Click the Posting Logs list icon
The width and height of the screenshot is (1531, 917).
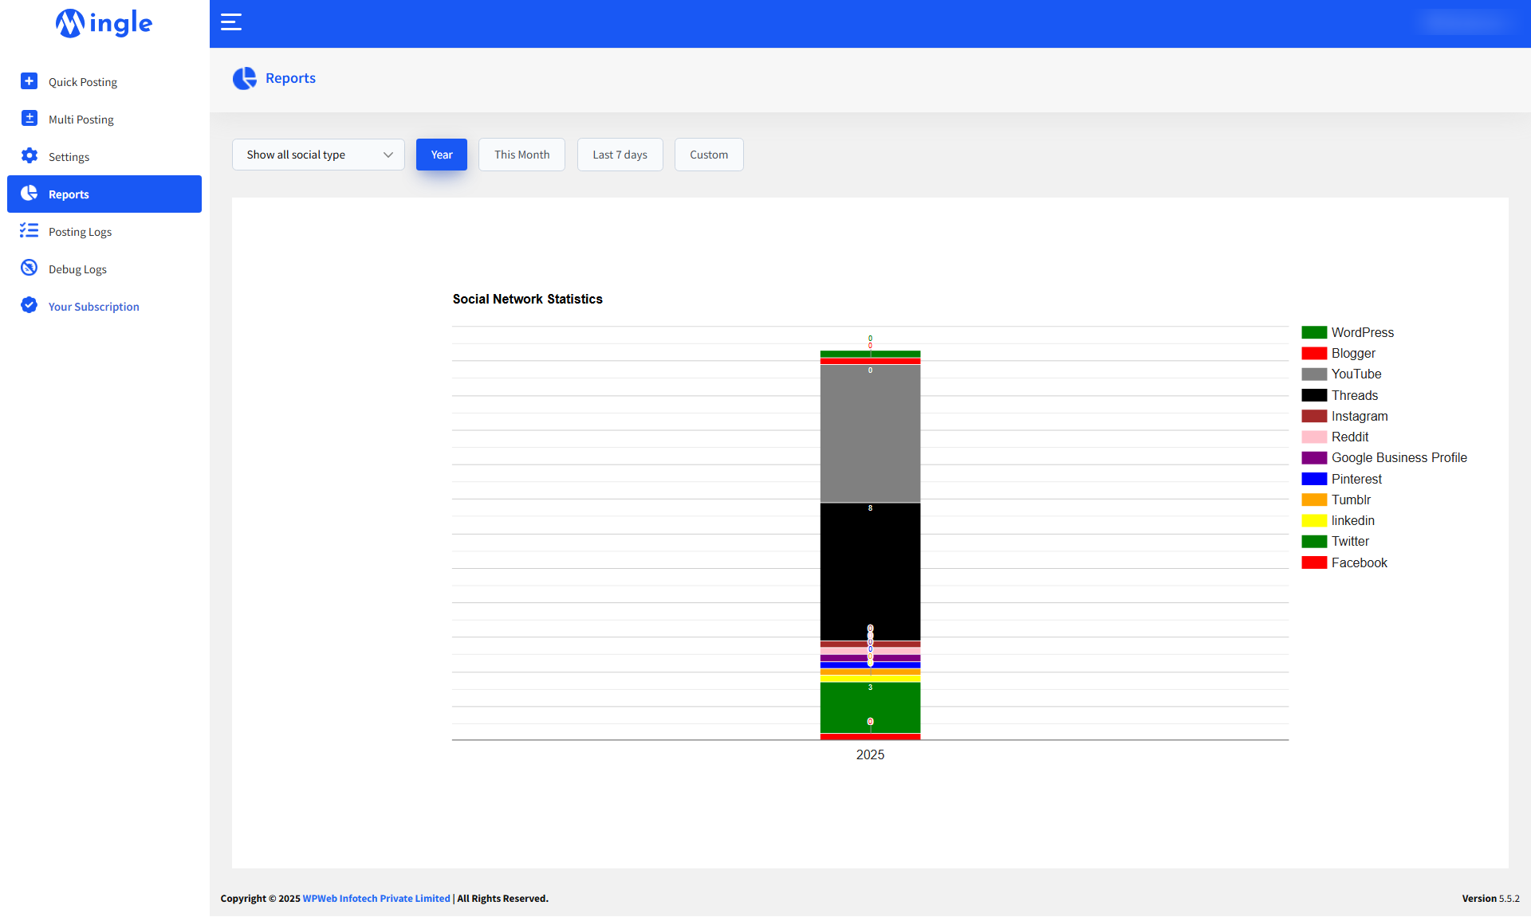pos(29,231)
